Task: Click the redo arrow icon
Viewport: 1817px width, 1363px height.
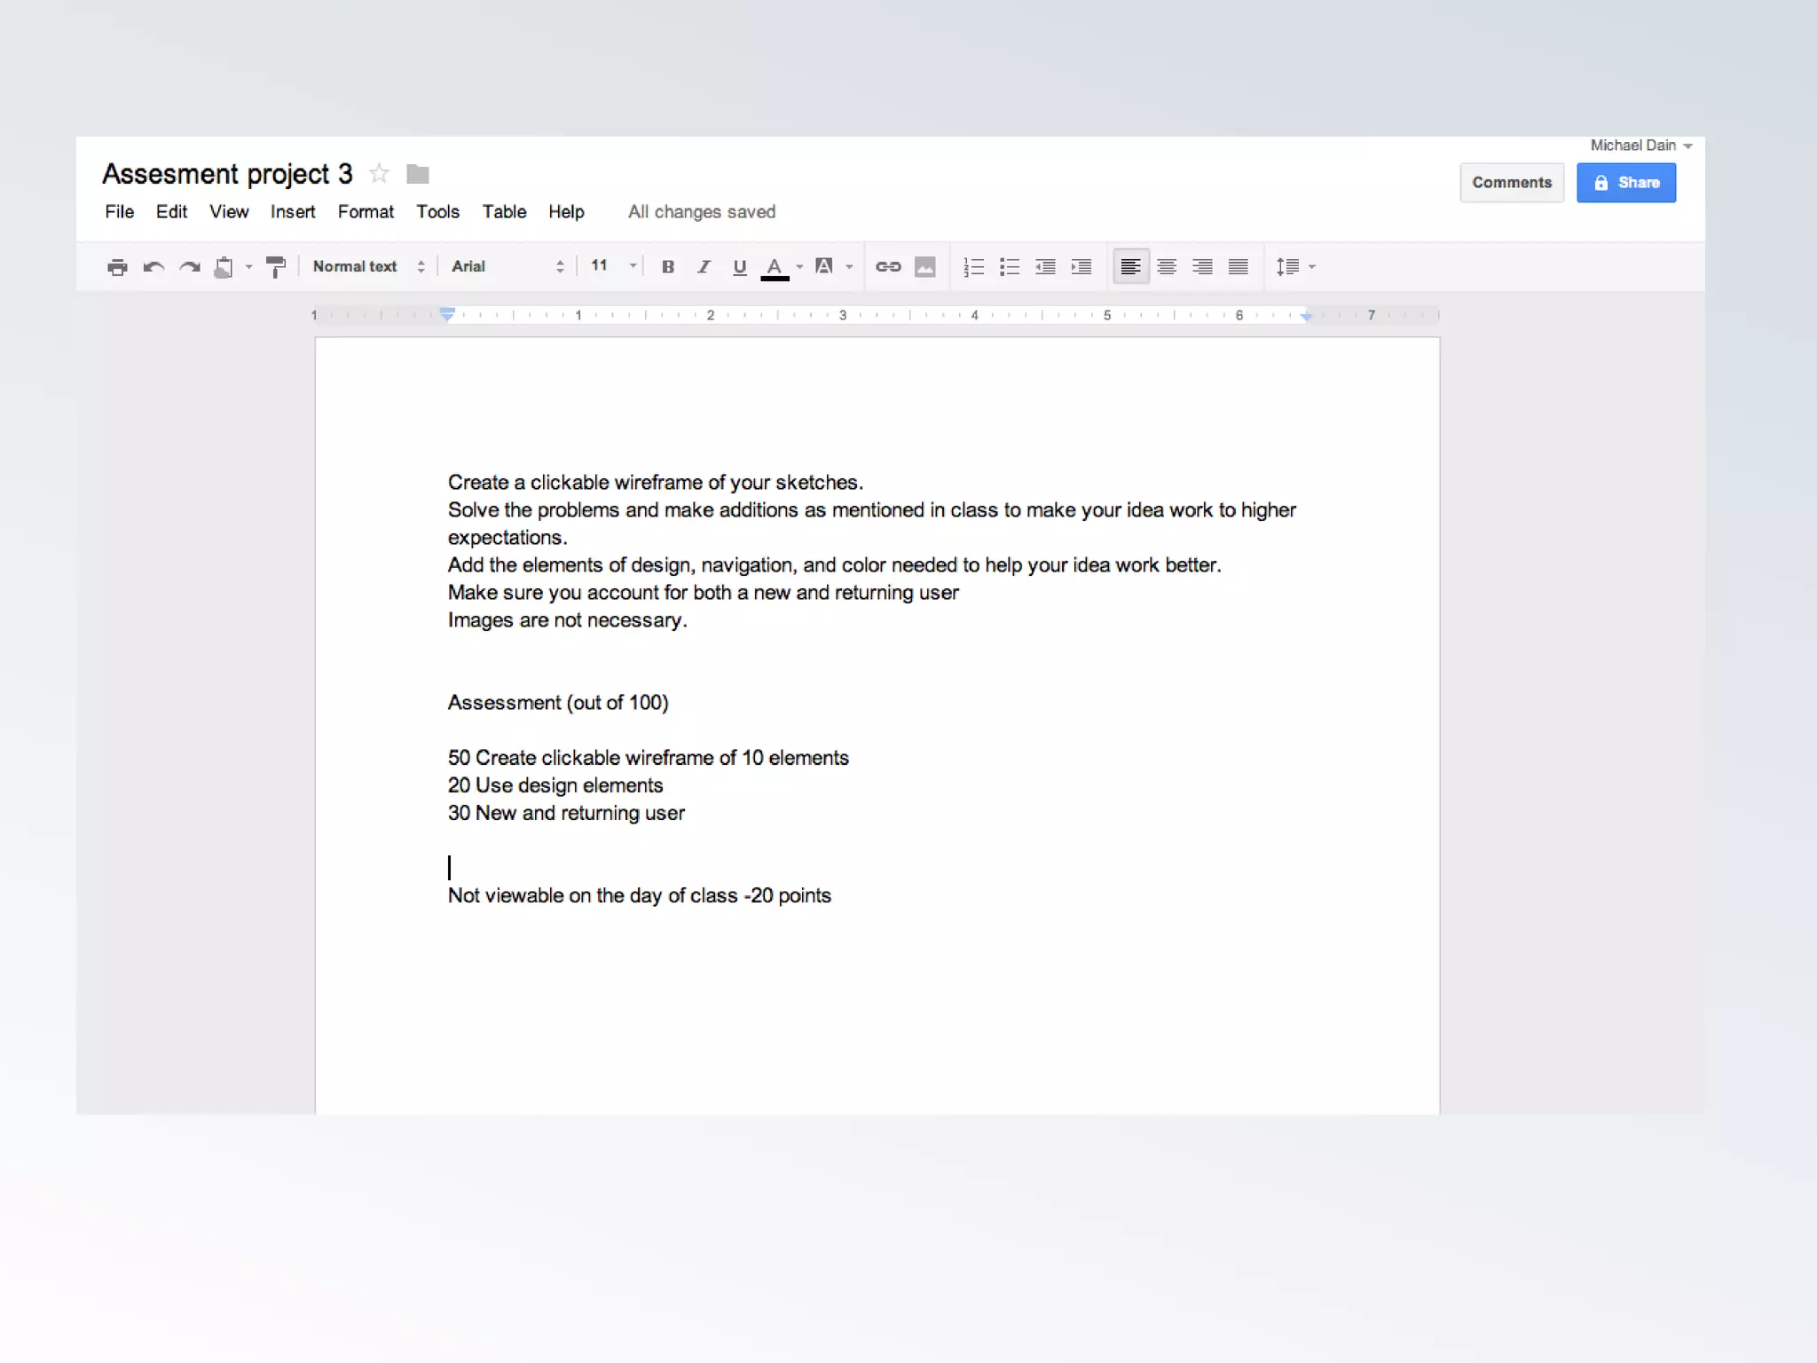Action: 189,267
